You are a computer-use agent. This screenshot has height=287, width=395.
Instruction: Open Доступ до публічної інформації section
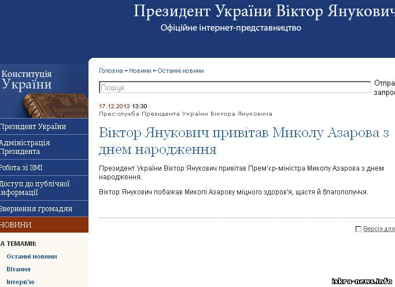[35, 188]
